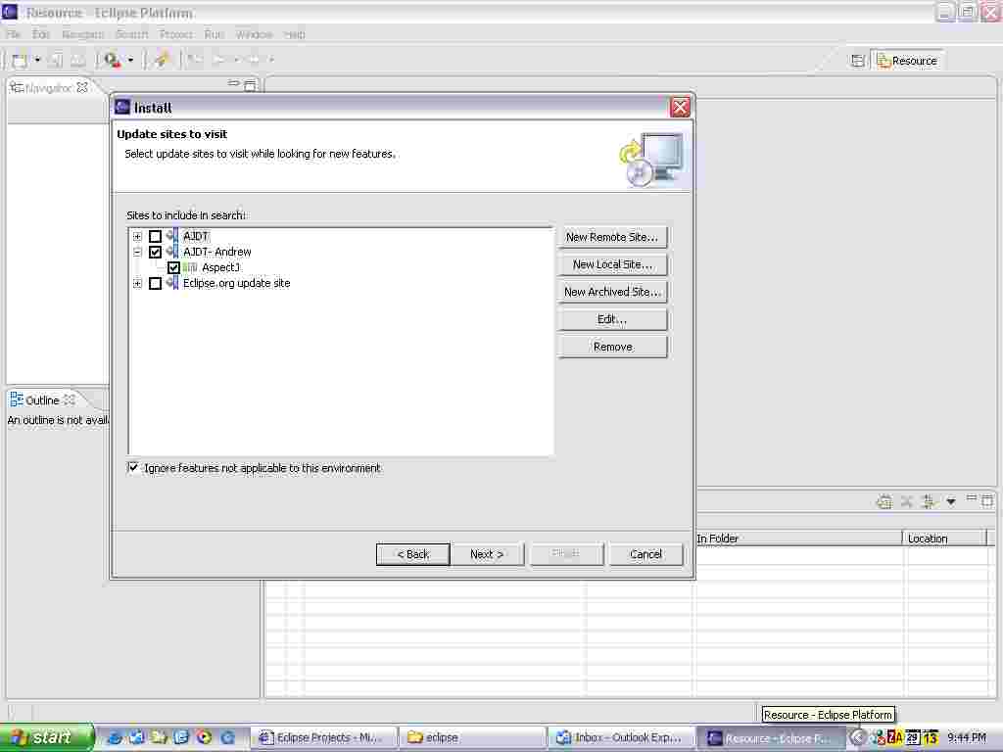This screenshot has width=1003, height=752.
Task: Select the Resource perspective button
Action: tap(908, 61)
